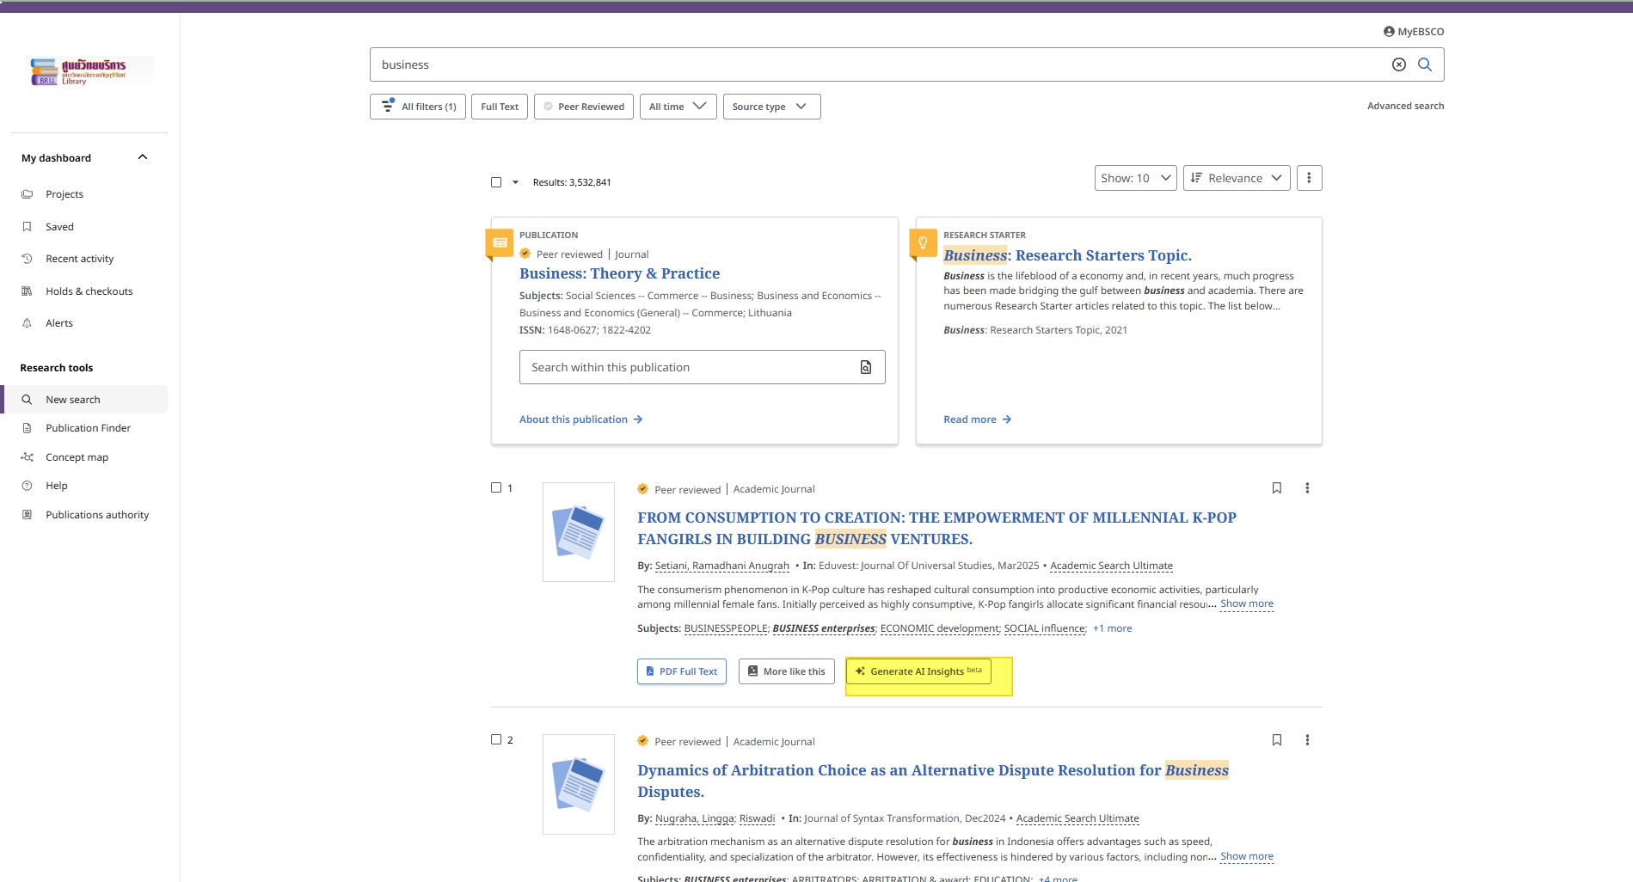Open MyEBSCO account icon
Image resolution: width=1633 pixels, height=882 pixels.
point(1389,32)
